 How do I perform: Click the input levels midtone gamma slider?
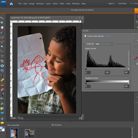pos(107,69)
